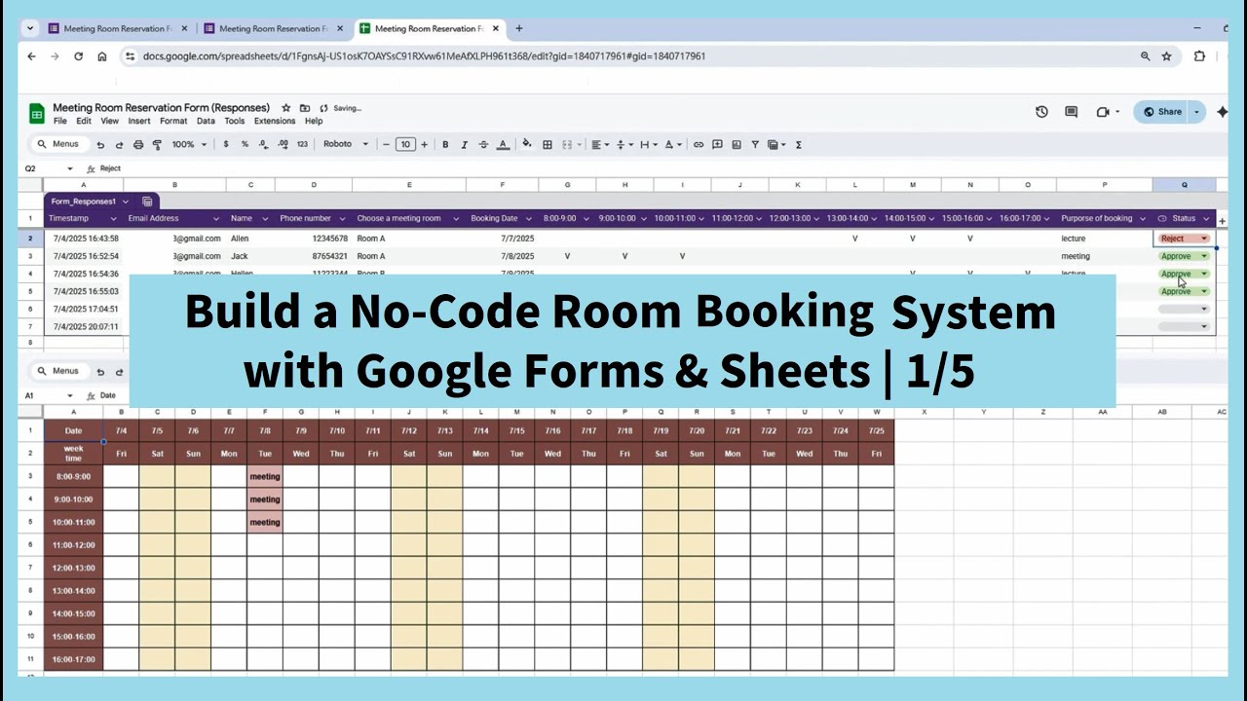
Task: Expand the Form_Responses1 table menu
Action: click(x=124, y=202)
